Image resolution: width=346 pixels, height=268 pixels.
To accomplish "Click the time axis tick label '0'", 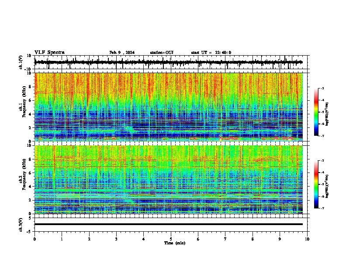I will tap(35, 239).
